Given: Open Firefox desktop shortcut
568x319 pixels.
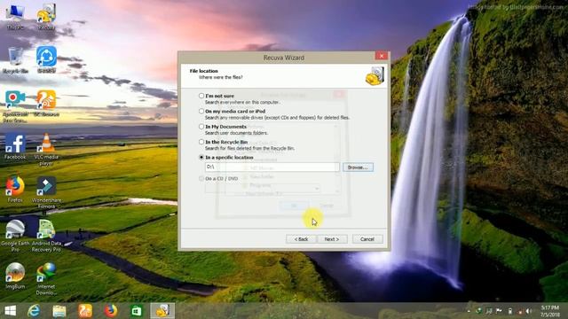Looking at the screenshot, I should point(15,189).
